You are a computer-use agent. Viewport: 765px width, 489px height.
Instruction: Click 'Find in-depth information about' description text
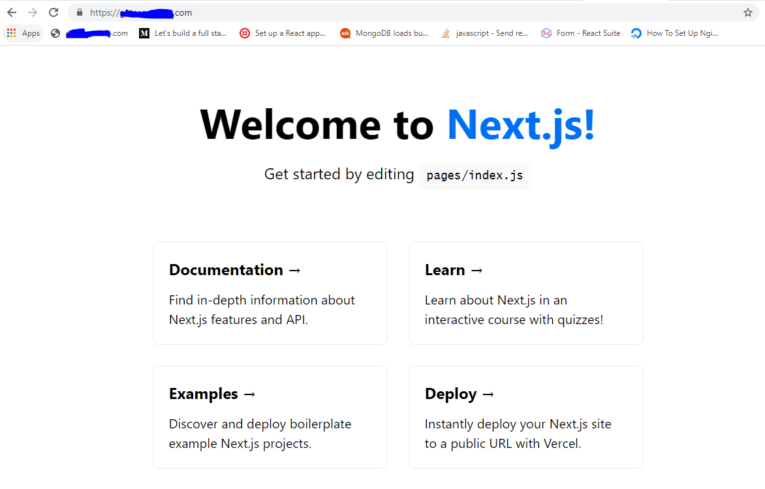click(262, 301)
